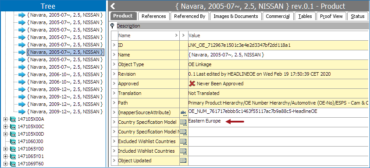Click the list icon for Object Updated
Viewport: 370px width, 168px height.
(183, 161)
